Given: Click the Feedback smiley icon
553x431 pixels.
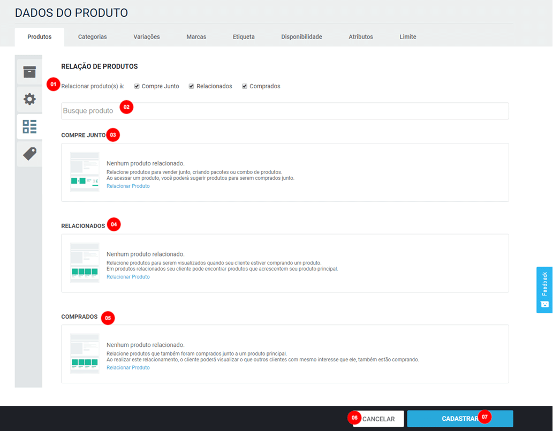Looking at the screenshot, I should pyautogui.click(x=544, y=305).
